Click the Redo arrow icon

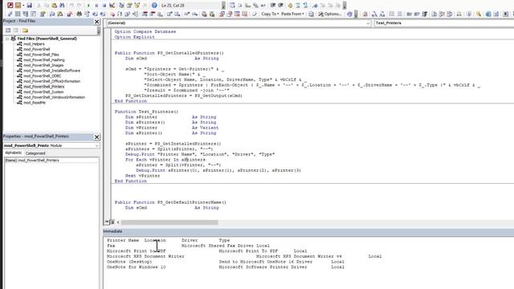pos(80,6)
